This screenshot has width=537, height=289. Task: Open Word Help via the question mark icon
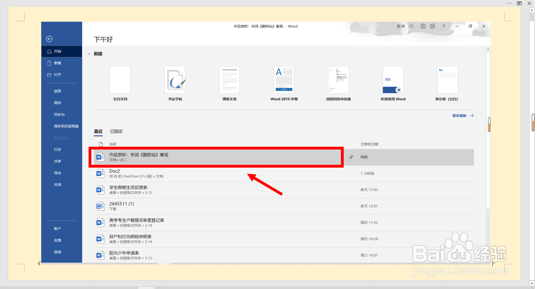click(444, 26)
